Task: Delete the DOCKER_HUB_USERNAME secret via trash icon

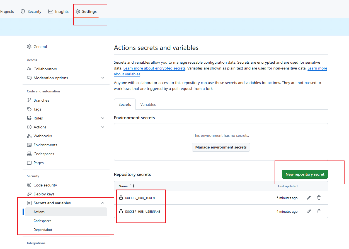Action: 319,211
